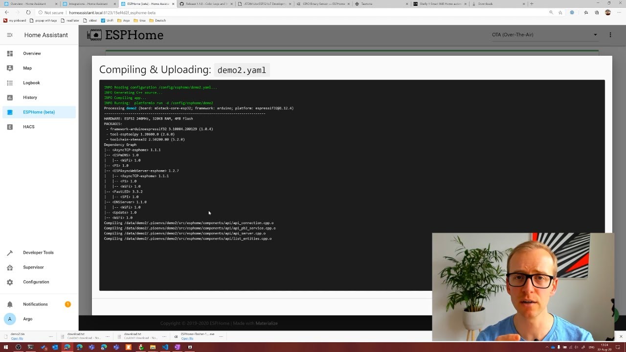
Task: Click the History chart icon
Action: click(x=10, y=97)
